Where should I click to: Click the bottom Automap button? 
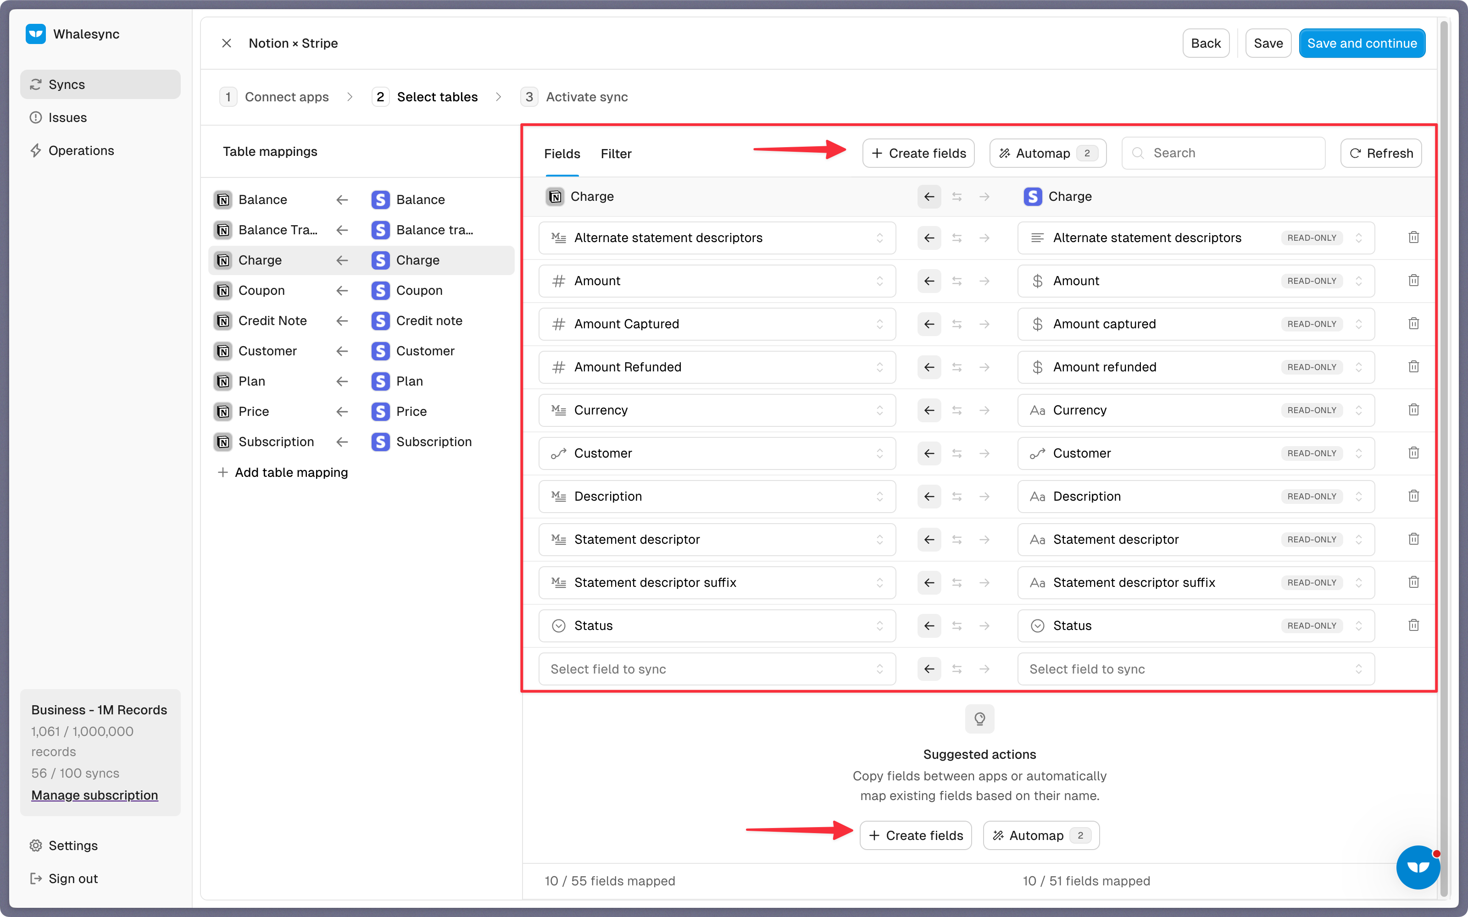coord(1041,836)
